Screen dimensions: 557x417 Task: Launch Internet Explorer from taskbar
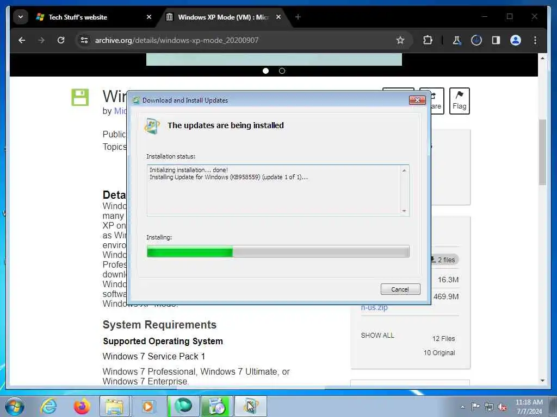tap(48, 406)
